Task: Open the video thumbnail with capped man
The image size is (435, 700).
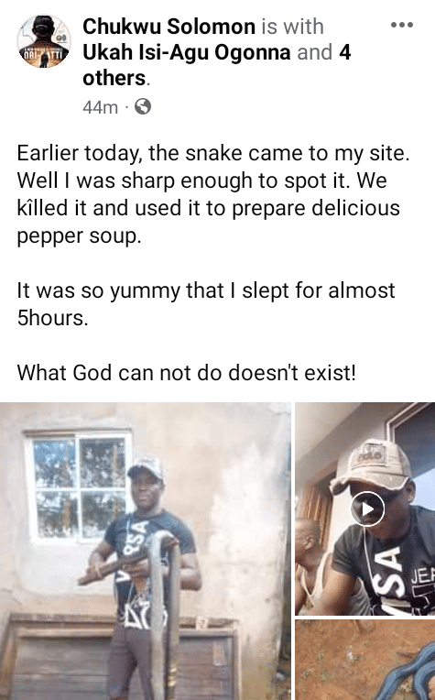Action: pyautogui.click(x=365, y=509)
